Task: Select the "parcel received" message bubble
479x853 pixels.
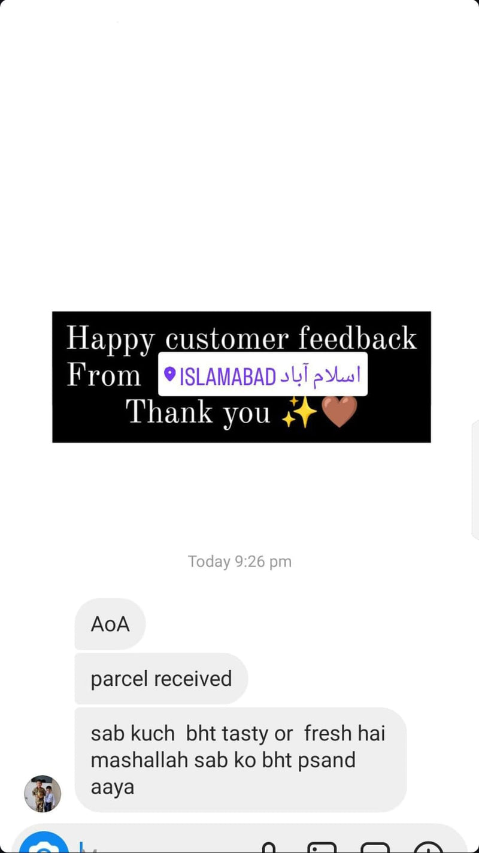Action: click(161, 679)
